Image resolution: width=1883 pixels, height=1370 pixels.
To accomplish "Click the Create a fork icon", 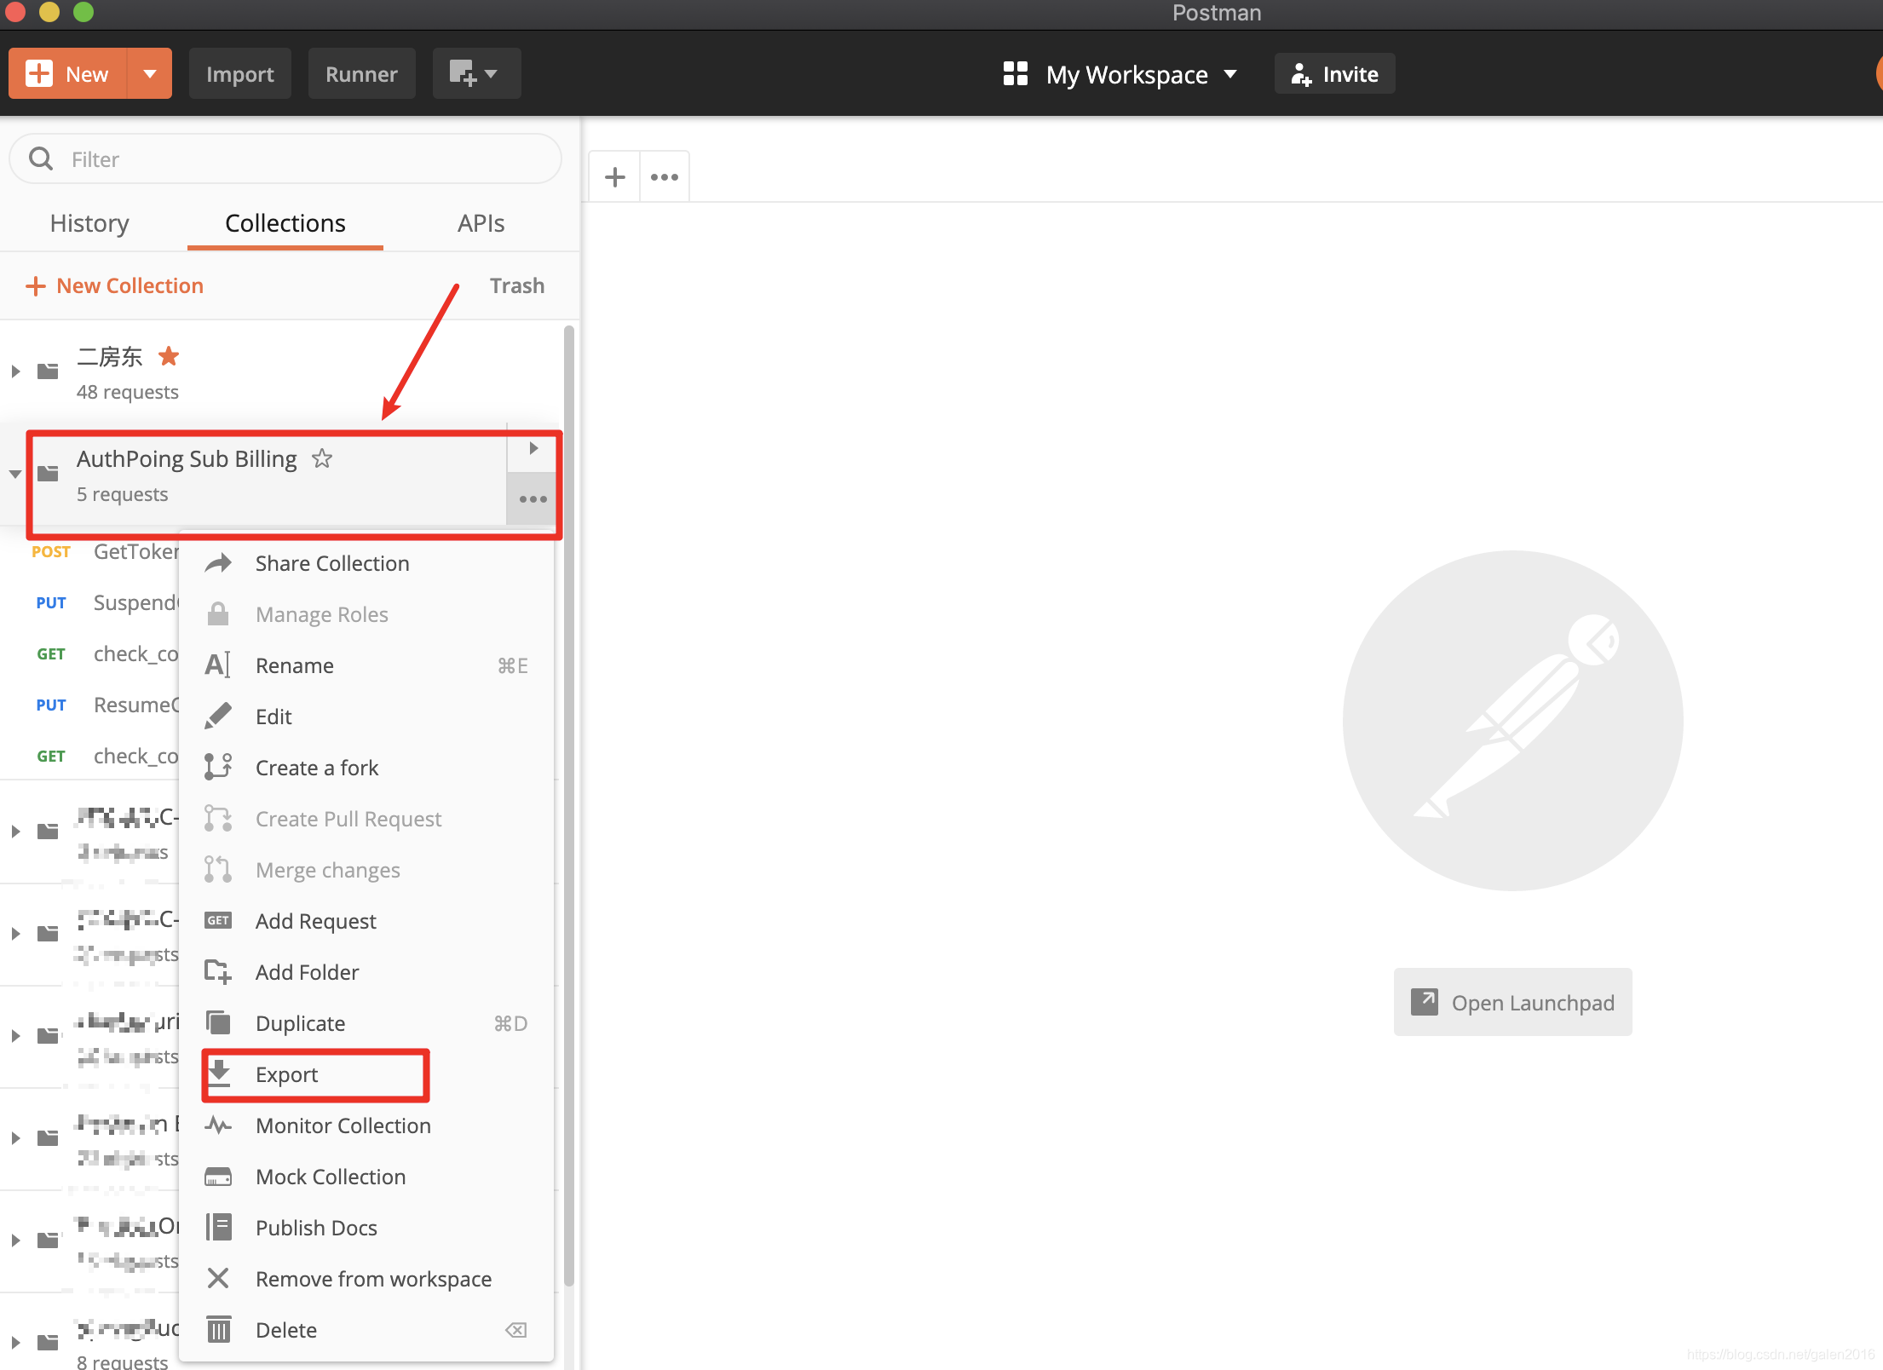I will 218,767.
